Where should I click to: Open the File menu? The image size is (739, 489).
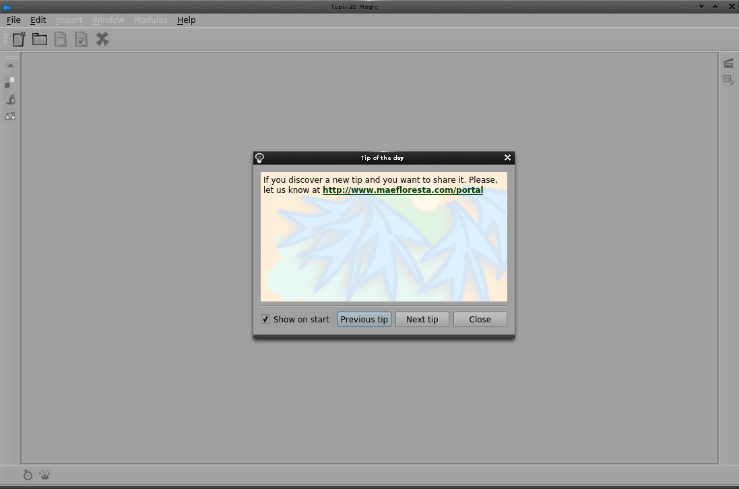pos(13,20)
